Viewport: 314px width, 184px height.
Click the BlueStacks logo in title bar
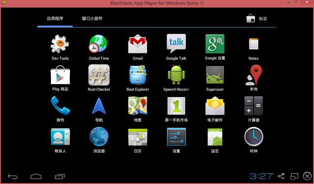point(3,3)
